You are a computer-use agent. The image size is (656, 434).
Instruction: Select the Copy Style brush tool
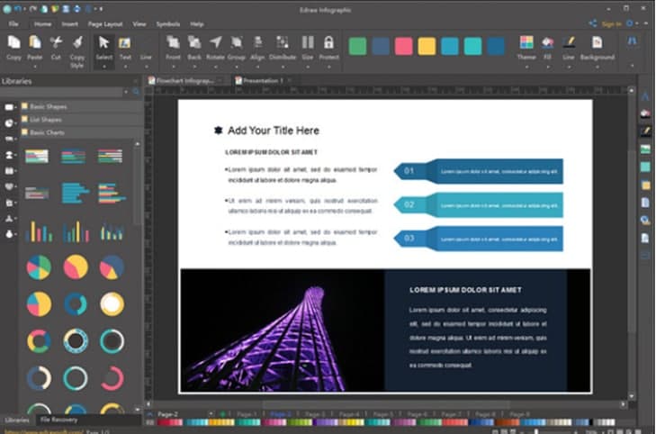(x=77, y=42)
